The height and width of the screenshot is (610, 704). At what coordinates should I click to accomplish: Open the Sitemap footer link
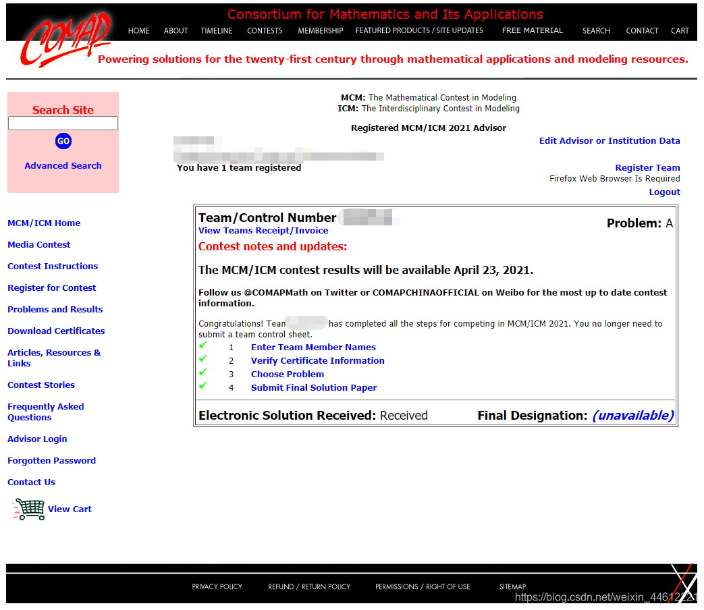[512, 586]
